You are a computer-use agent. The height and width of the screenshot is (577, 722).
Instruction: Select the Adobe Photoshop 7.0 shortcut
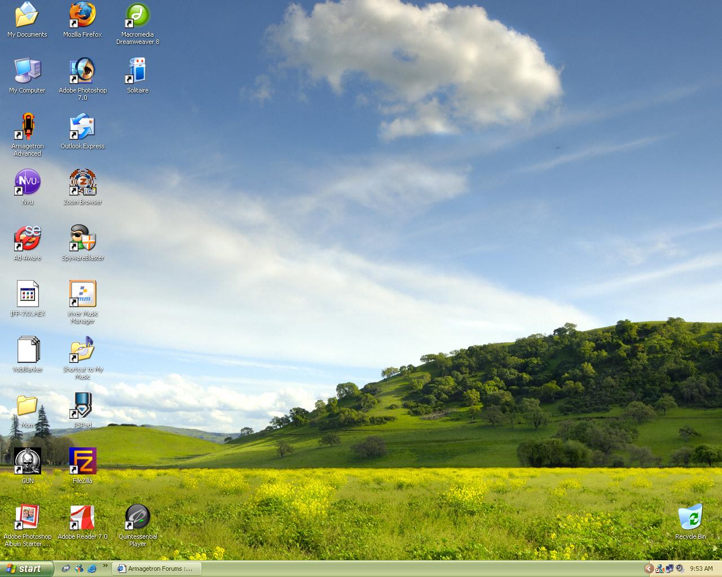pyautogui.click(x=82, y=71)
